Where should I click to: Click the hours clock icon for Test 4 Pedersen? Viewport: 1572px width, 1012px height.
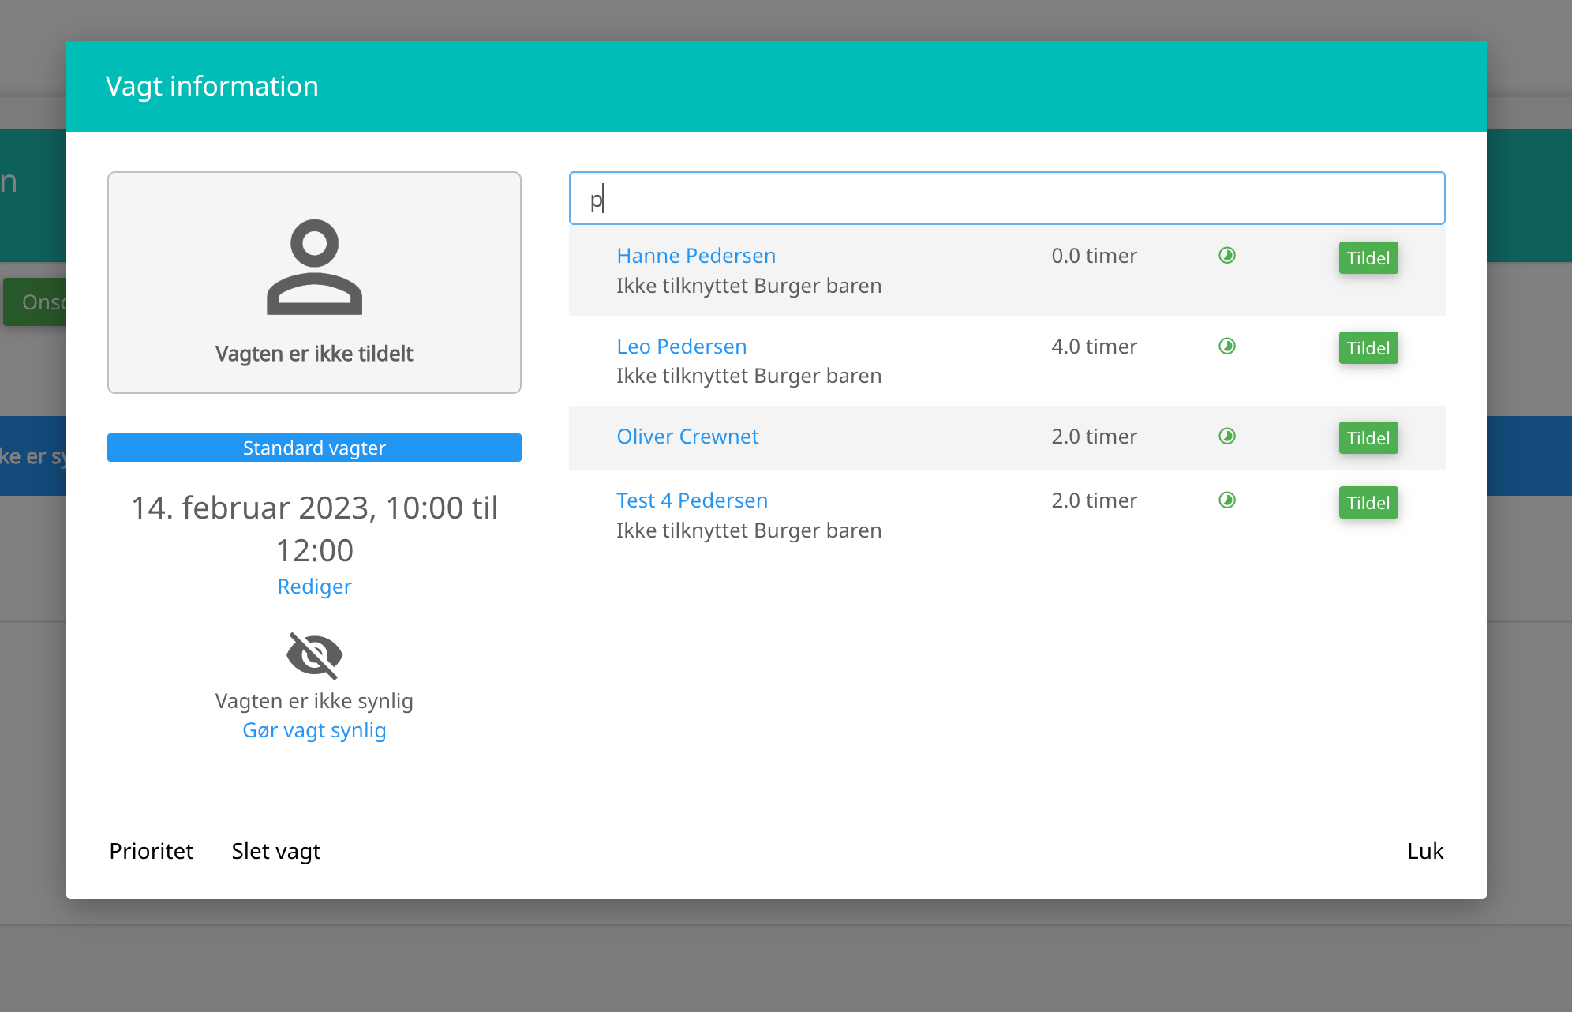pos(1227,500)
